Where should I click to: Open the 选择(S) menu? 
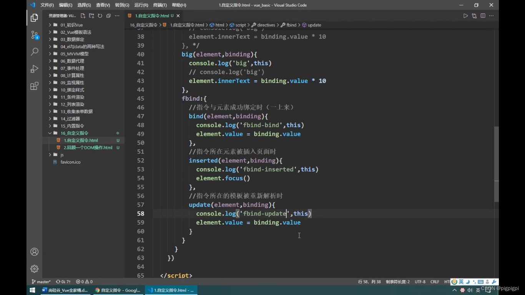(x=84, y=5)
